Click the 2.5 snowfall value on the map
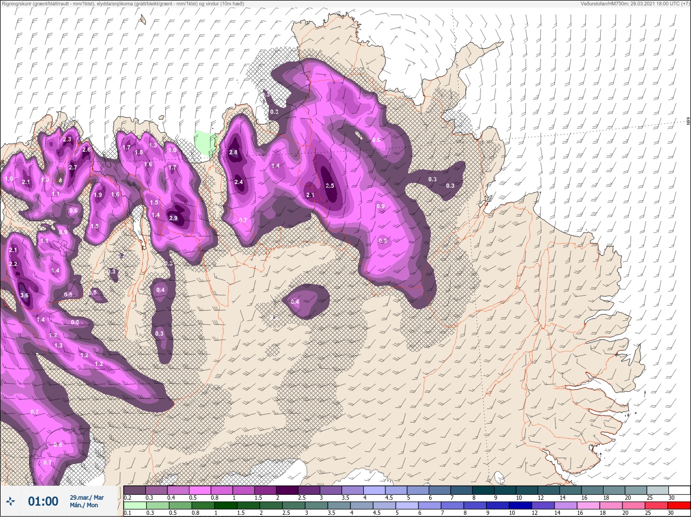The width and height of the screenshot is (691, 517). [330, 186]
